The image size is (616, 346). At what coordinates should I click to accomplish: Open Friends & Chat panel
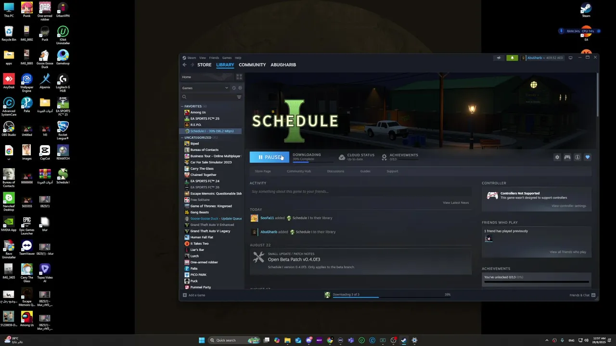click(582, 295)
